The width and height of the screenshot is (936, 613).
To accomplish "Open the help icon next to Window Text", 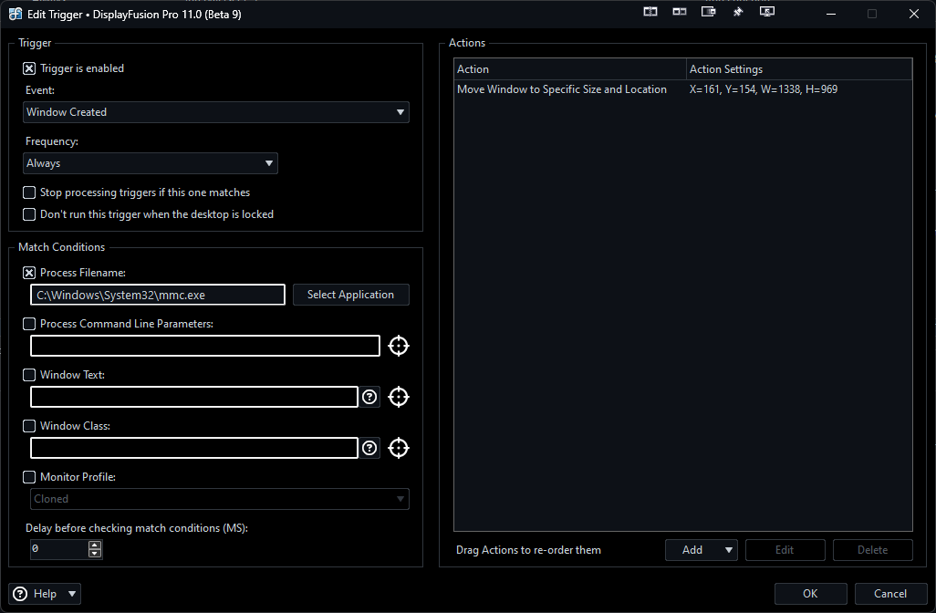I will click(369, 397).
